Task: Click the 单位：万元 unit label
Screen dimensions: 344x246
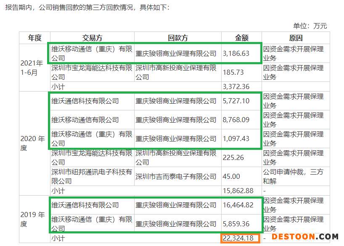Action: (310, 26)
